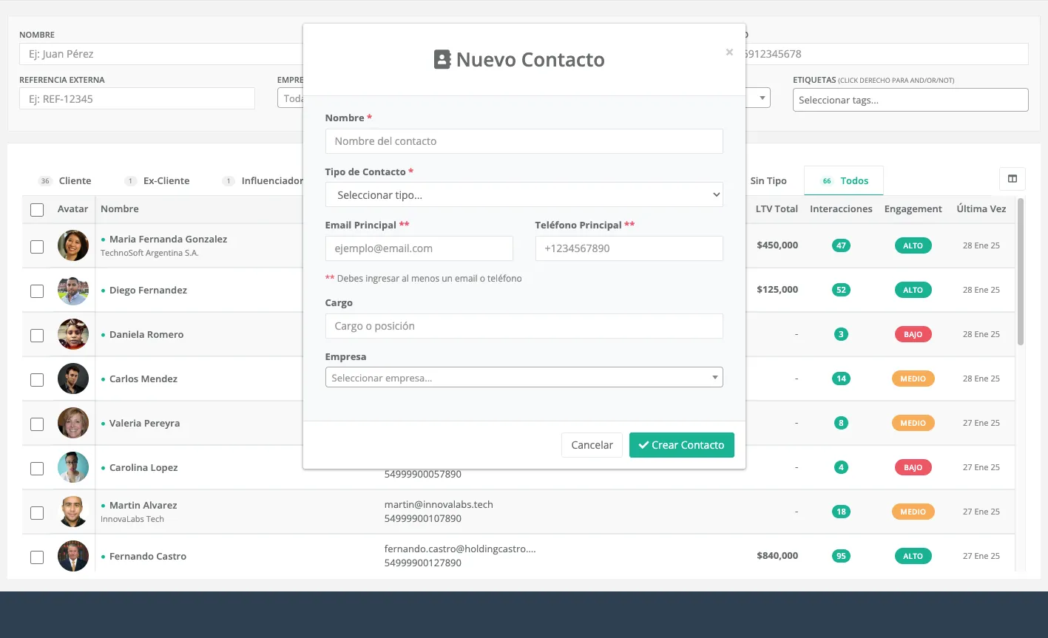Click the ALTO badge on Fernando Castro's row

point(913,556)
